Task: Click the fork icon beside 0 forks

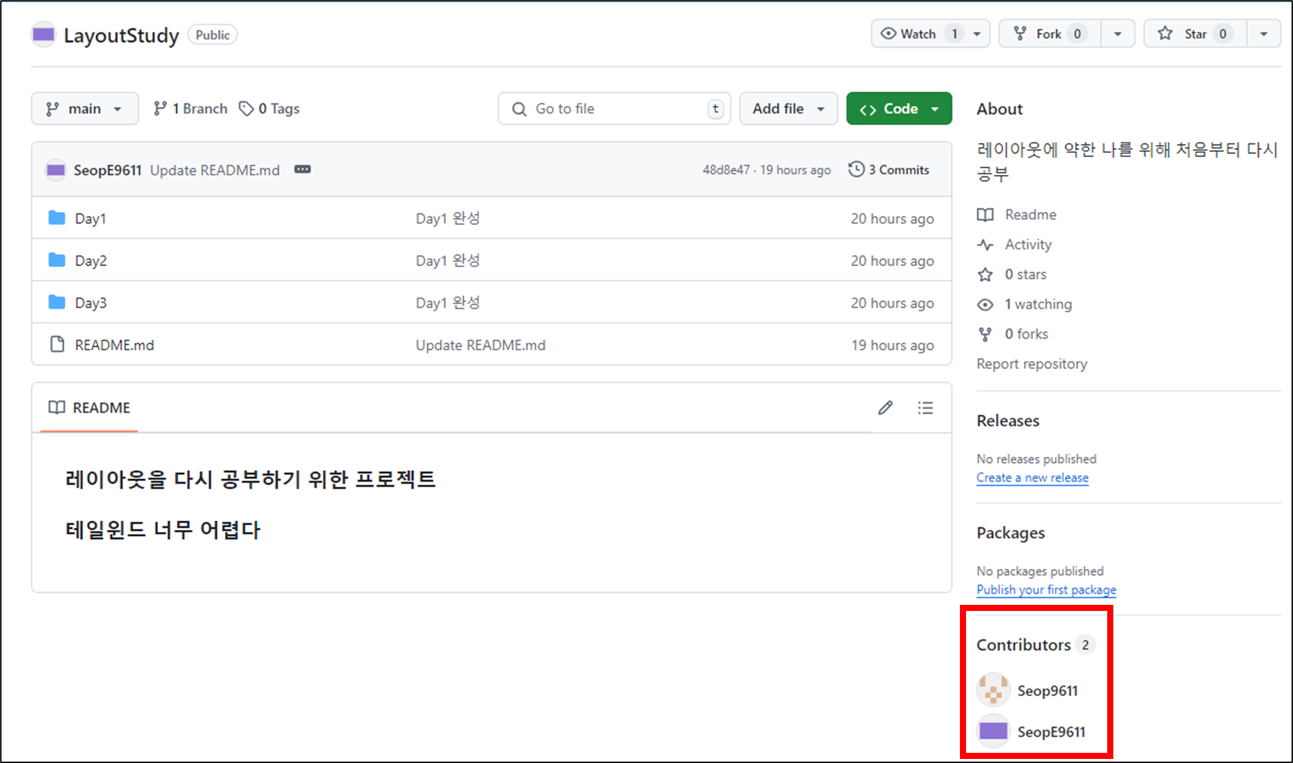Action: click(x=986, y=334)
